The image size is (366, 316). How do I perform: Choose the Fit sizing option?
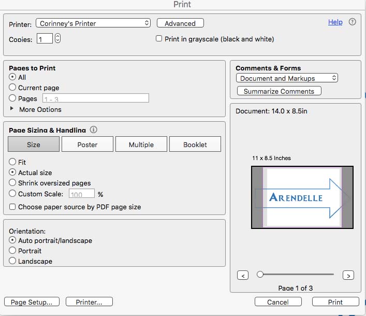(13, 162)
